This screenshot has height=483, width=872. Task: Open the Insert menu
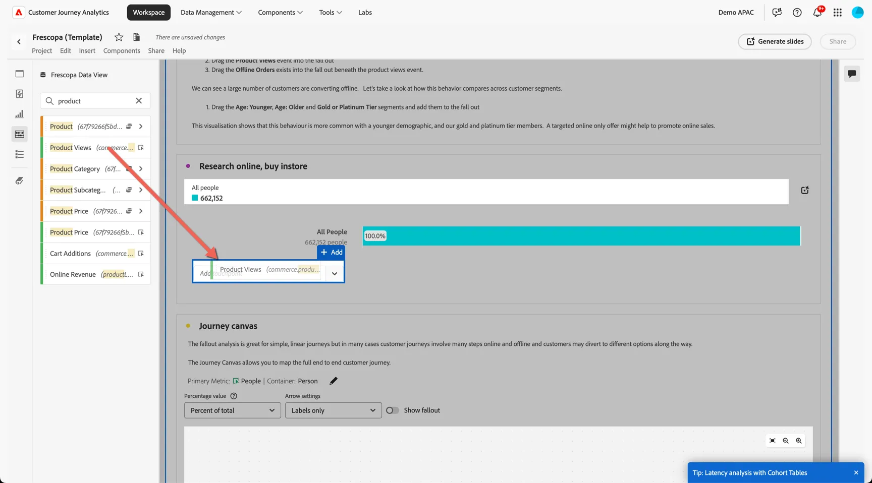click(87, 50)
